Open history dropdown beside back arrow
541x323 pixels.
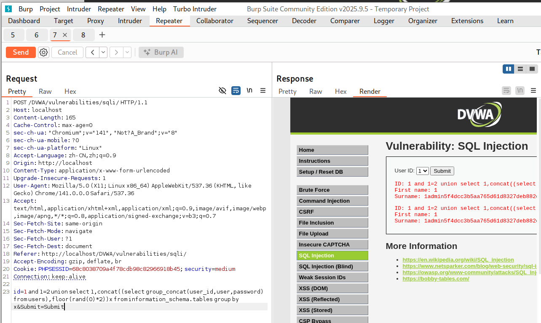103,52
